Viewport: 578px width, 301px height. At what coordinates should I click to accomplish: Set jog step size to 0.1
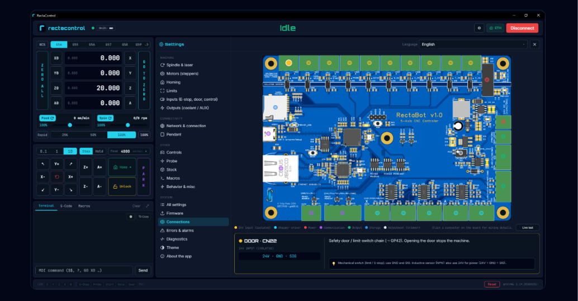[x=44, y=151]
